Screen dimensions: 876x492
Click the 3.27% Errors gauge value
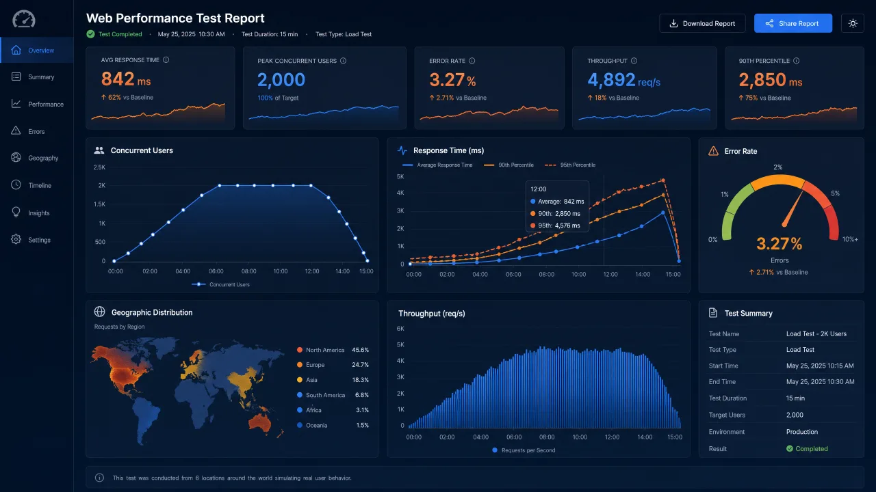point(780,244)
